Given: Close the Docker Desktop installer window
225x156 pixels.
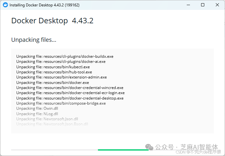Looking at the screenshot, I should coord(217,5).
